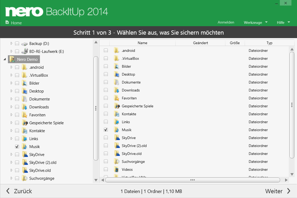Collapse the Nero Demo tree node
This screenshot has height=198, width=297.
(5, 59)
